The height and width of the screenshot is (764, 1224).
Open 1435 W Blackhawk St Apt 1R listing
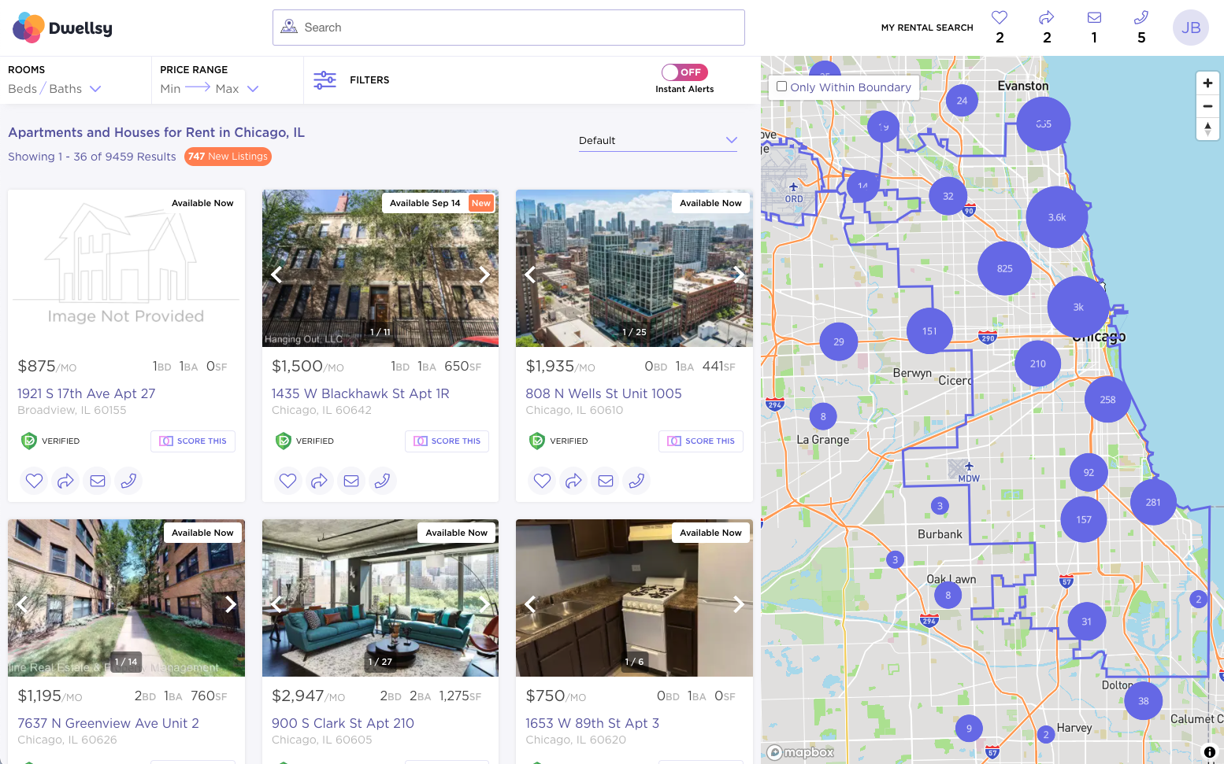click(361, 393)
